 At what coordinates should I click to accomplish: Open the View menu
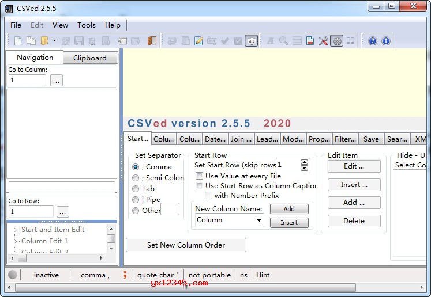point(60,25)
